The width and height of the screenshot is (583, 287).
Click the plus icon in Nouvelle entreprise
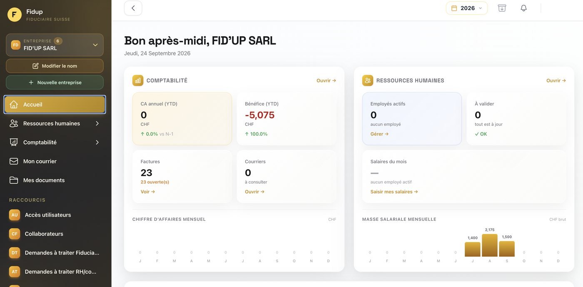(x=31, y=82)
